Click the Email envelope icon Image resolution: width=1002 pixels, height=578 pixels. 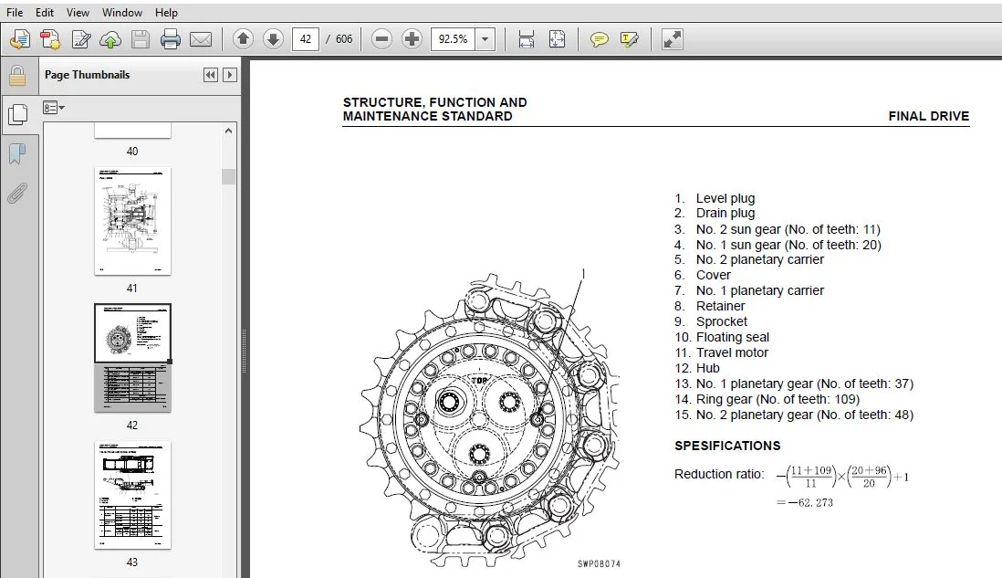pos(201,39)
